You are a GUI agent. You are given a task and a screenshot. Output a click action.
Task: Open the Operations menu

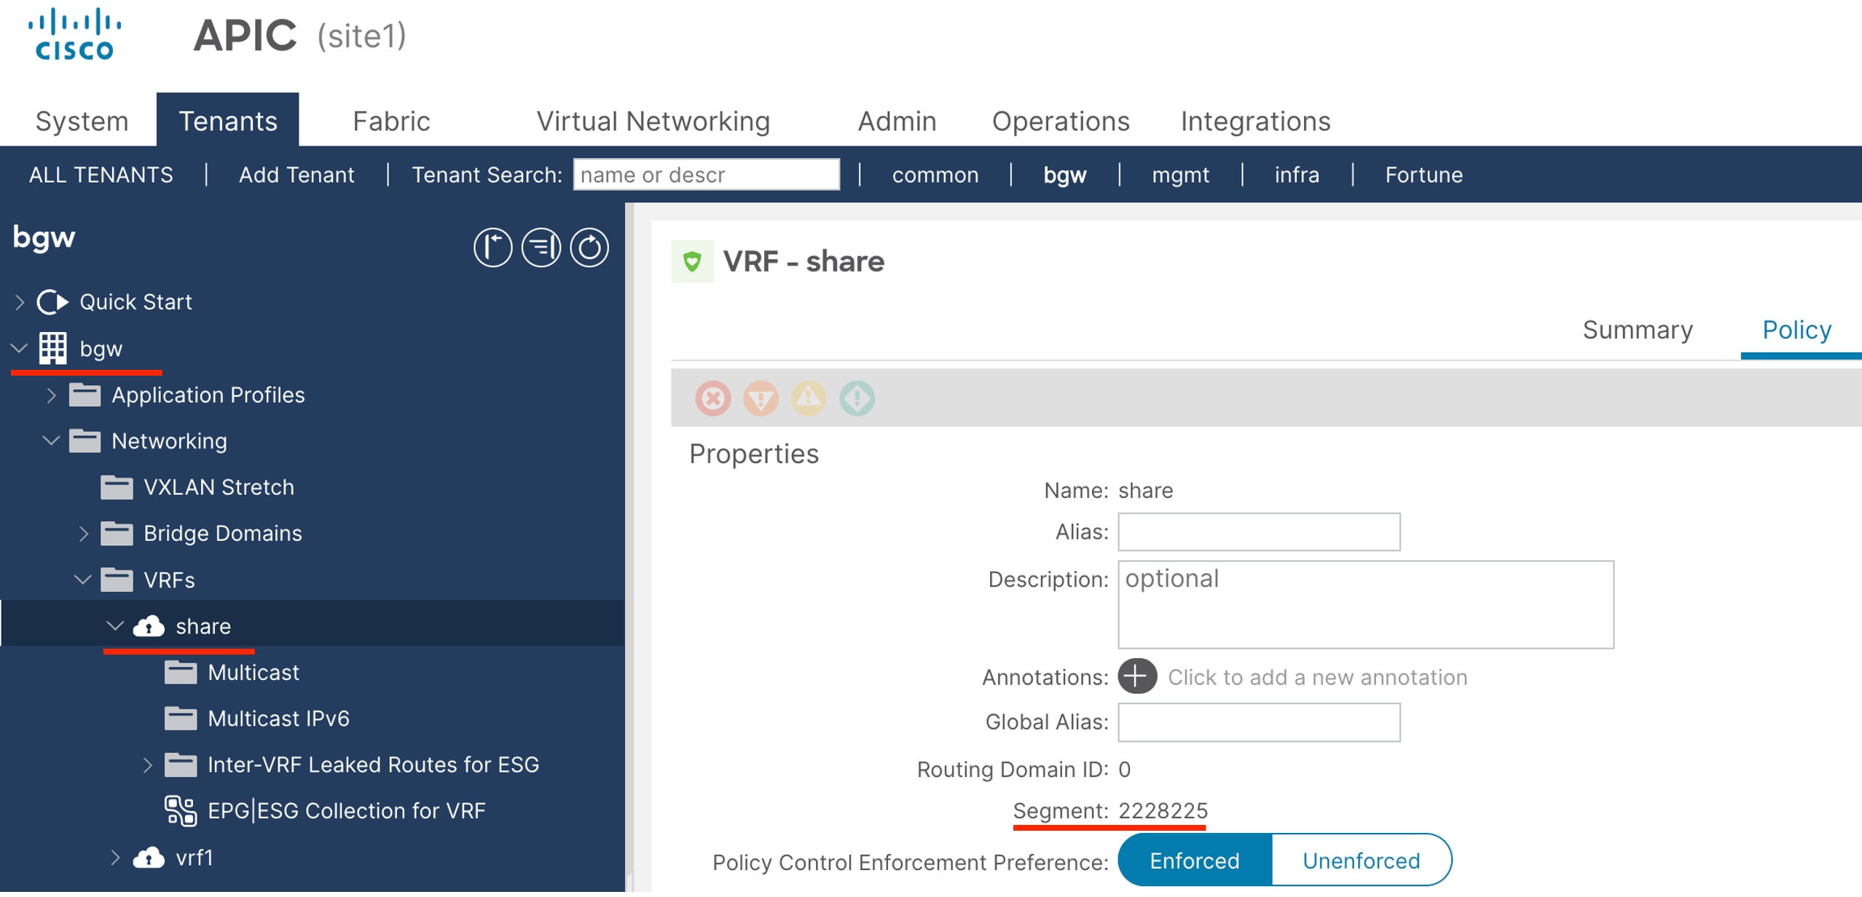[x=1061, y=121]
